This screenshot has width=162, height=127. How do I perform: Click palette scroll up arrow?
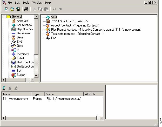pos(36,17)
